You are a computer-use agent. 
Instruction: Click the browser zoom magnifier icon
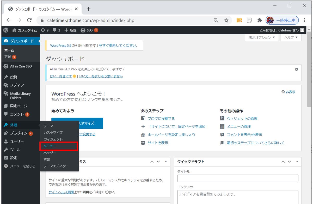click(x=216, y=20)
